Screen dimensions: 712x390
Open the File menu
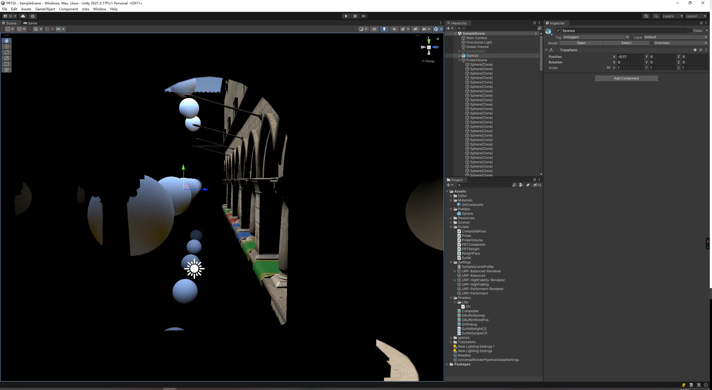click(x=4, y=9)
